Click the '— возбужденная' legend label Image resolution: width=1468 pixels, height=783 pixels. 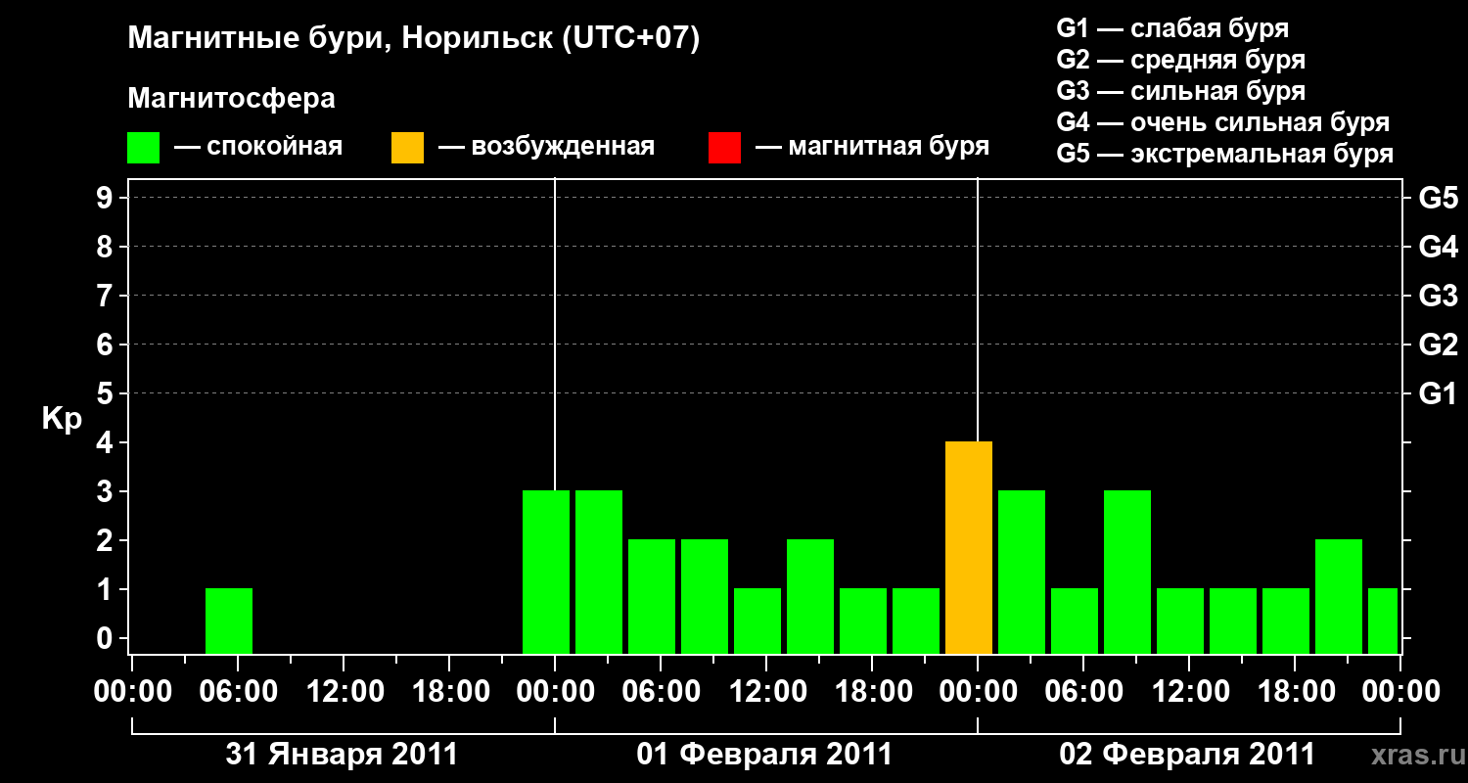click(x=546, y=147)
